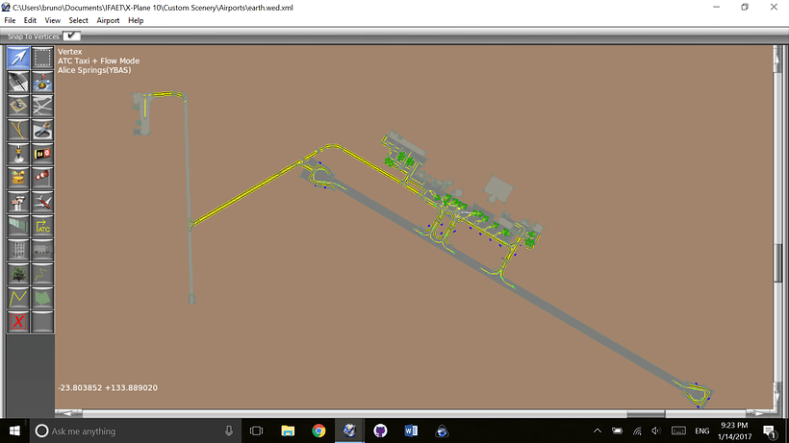This screenshot has width=789, height=443.
Task: Select the green Polygon tool
Action: tap(42, 298)
